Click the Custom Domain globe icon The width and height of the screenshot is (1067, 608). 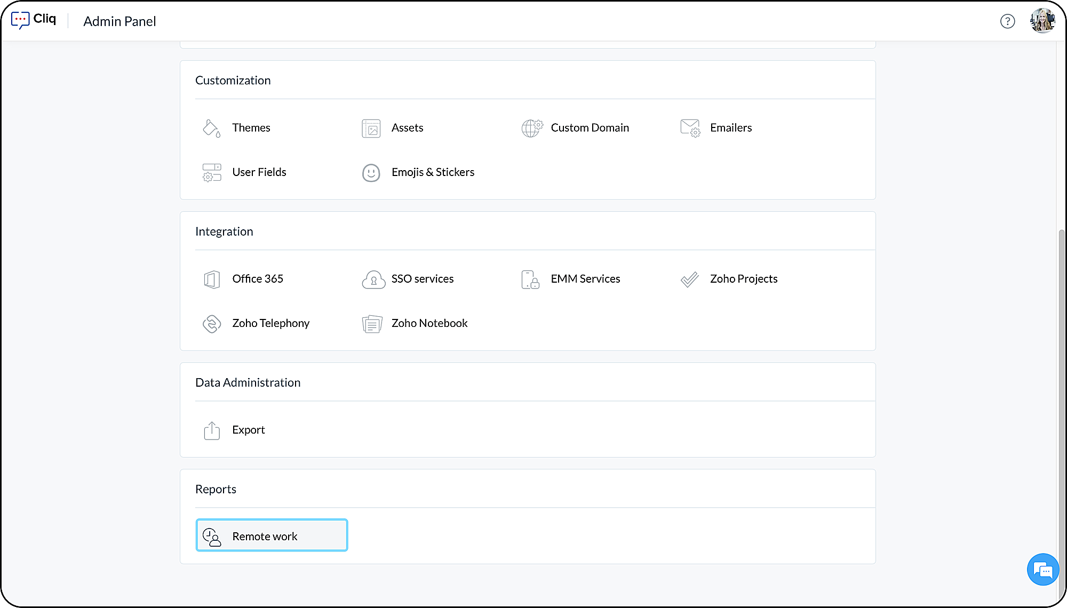point(531,128)
